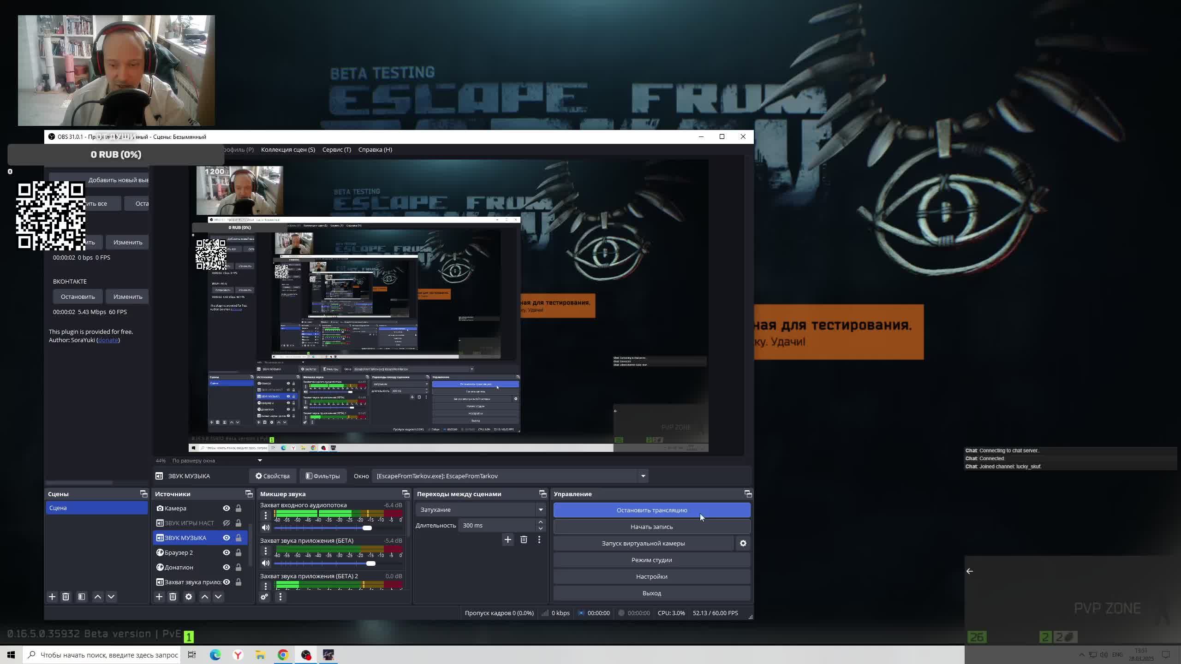Toggle lock on Донатион source
Viewport: 1181px width, 664px height.
239,567
